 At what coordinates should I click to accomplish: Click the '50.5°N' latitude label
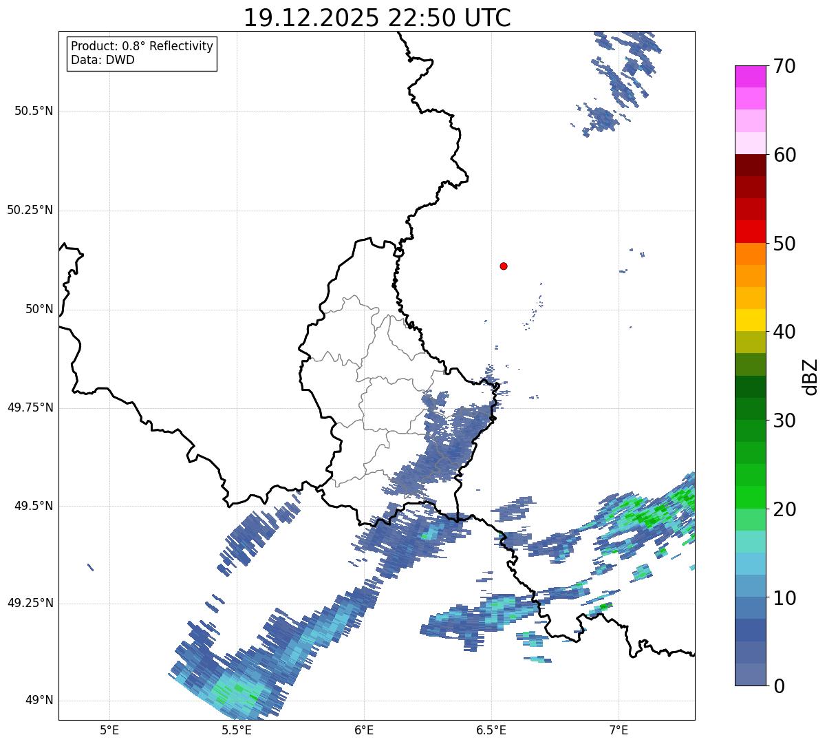coord(34,111)
